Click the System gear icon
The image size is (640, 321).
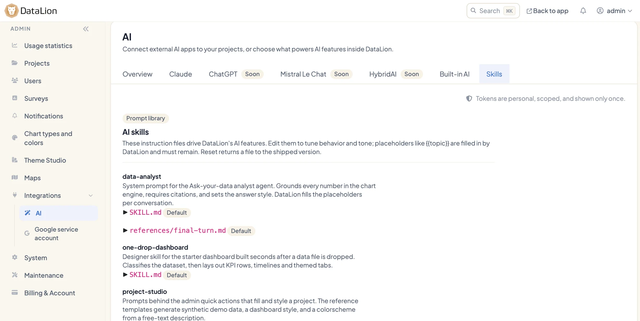pyautogui.click(x=15, y=257)
